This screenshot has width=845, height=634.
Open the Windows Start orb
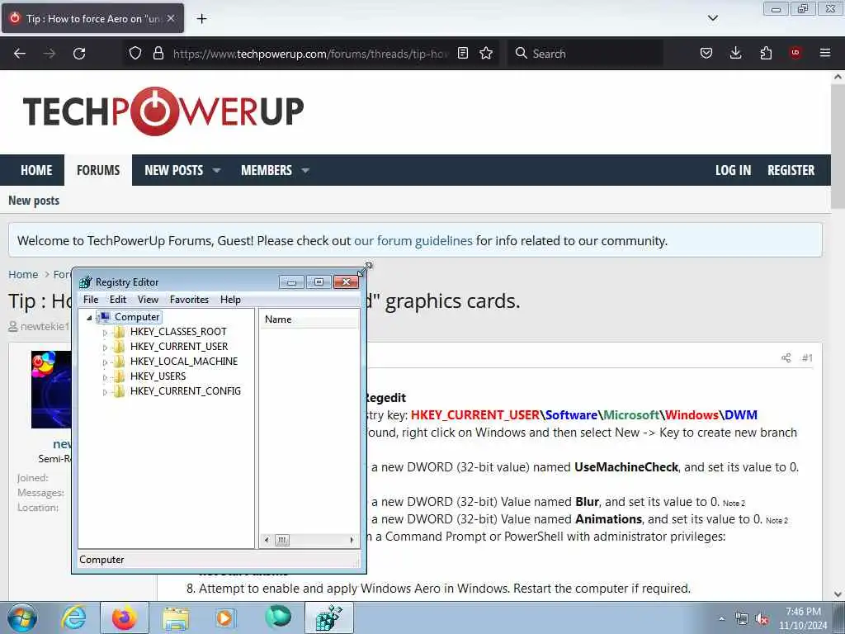[x=21, y=617]
